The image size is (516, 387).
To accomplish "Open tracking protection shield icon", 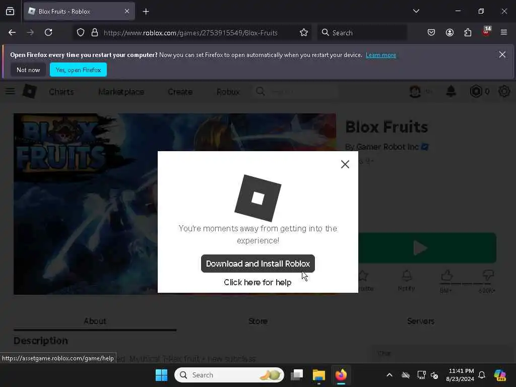I will pyautogui.click(x=81, y=33).
